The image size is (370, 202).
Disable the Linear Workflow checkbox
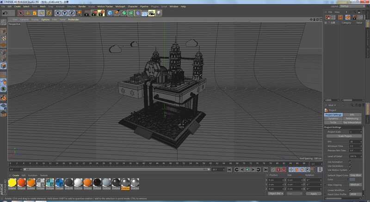[350, 190]
